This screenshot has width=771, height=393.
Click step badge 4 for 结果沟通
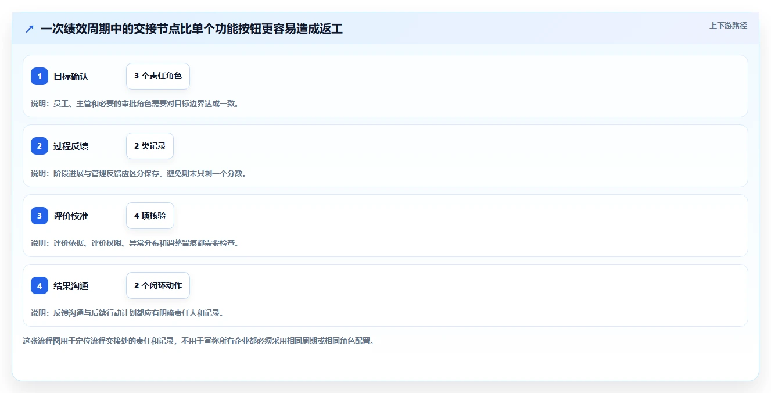point(40,285)
